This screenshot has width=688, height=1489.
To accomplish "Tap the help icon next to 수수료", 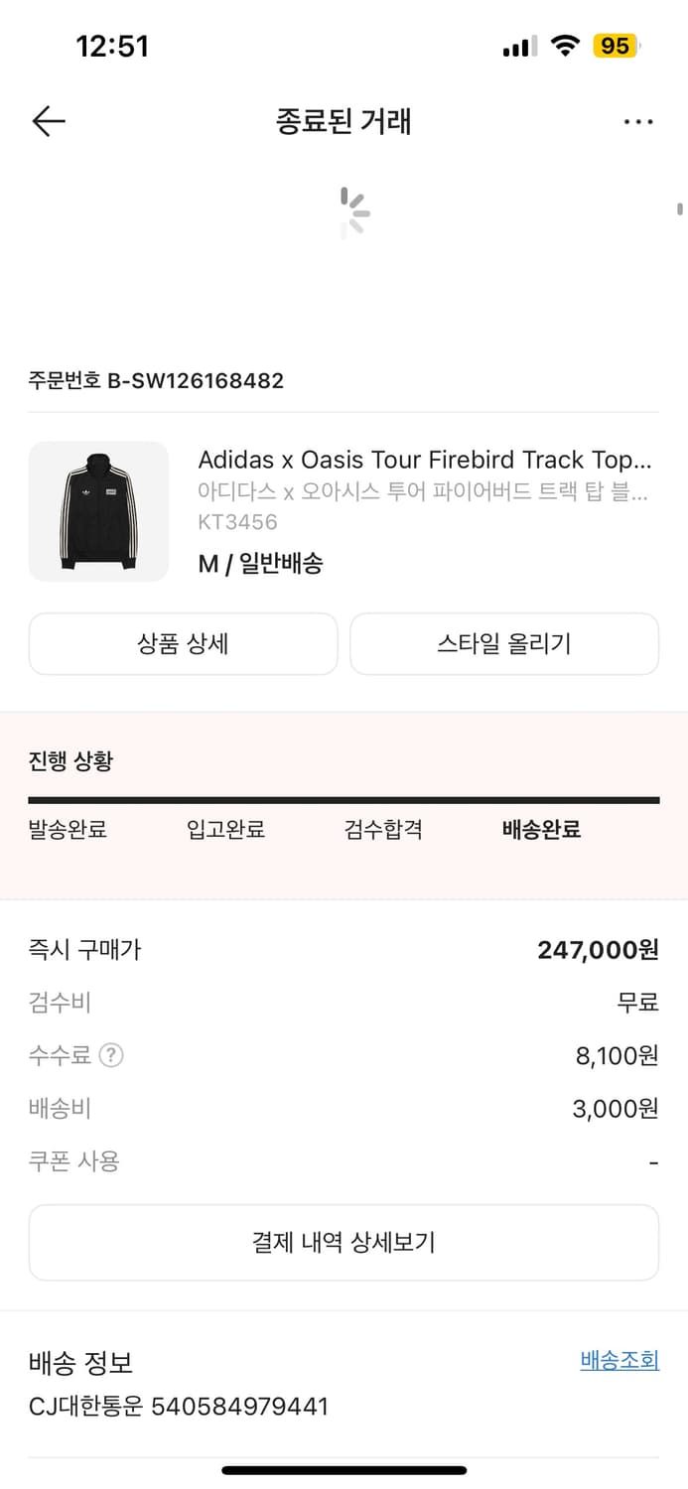I will pyautogui.click(x=109, y=1056).
